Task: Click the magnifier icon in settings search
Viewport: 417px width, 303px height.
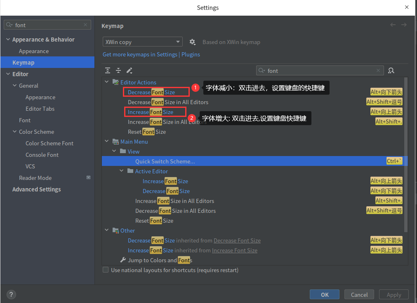Action: point(9,25)
